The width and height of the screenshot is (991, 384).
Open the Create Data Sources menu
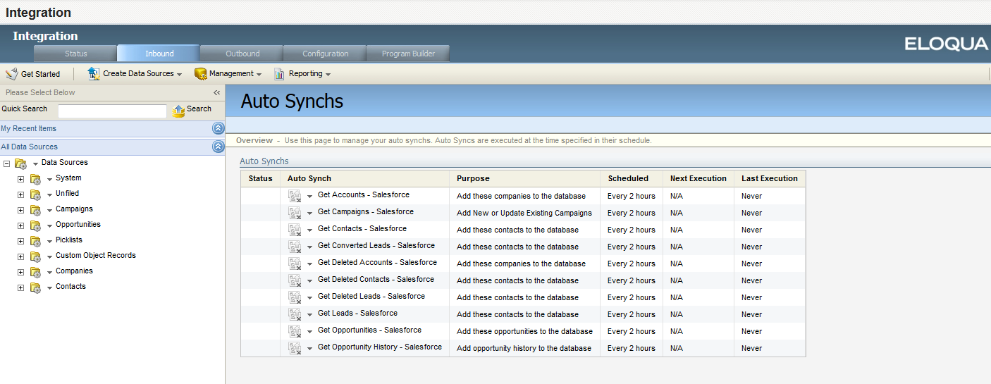click(x=135, y=73)
